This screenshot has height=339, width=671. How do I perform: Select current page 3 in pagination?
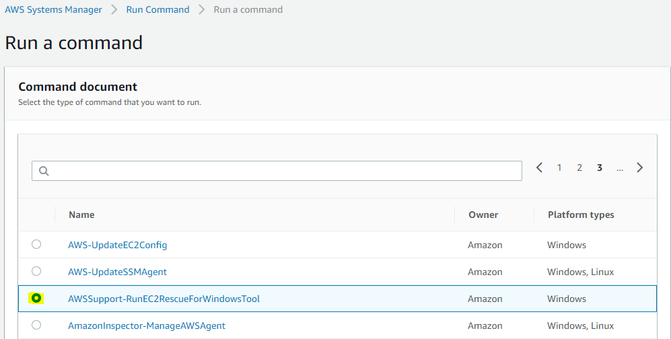[x=600, y=167]
